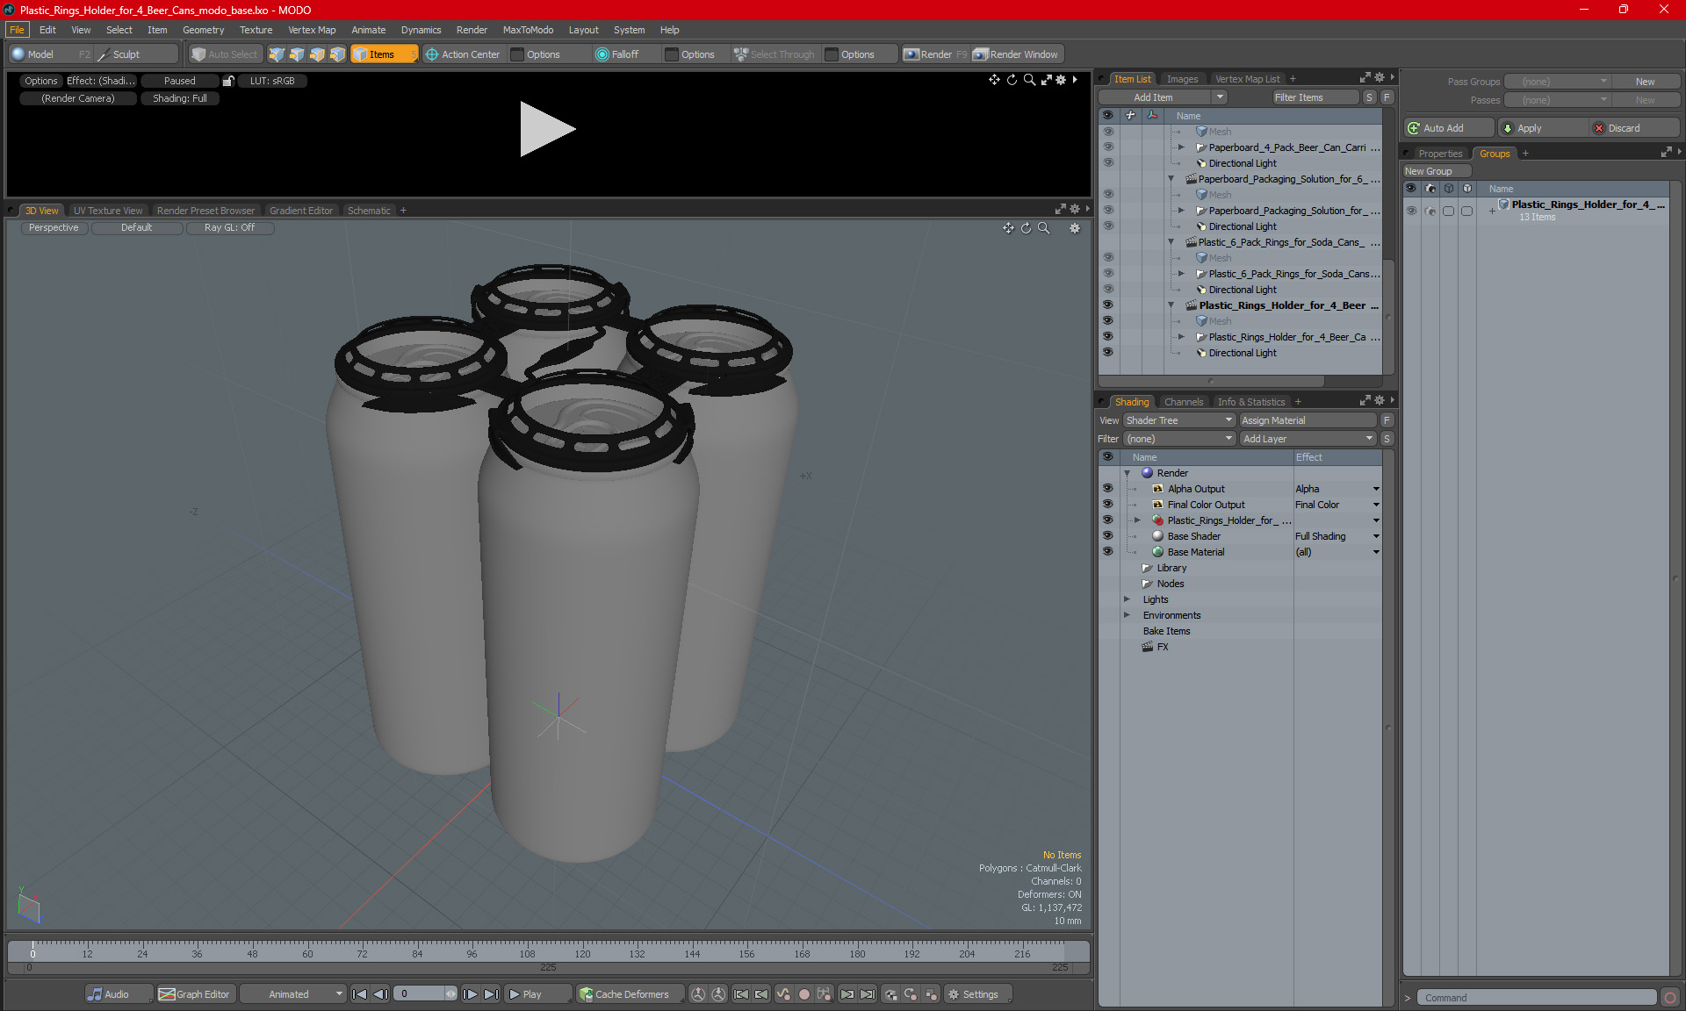This screenshot has width=1686, height=1011.
Task: Click Auto Add button
Action: [1448, 128]
